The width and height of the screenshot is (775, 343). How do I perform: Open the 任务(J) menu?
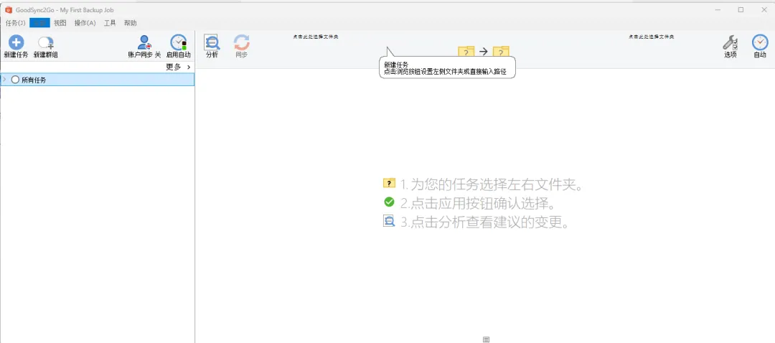tap(15, 23)
